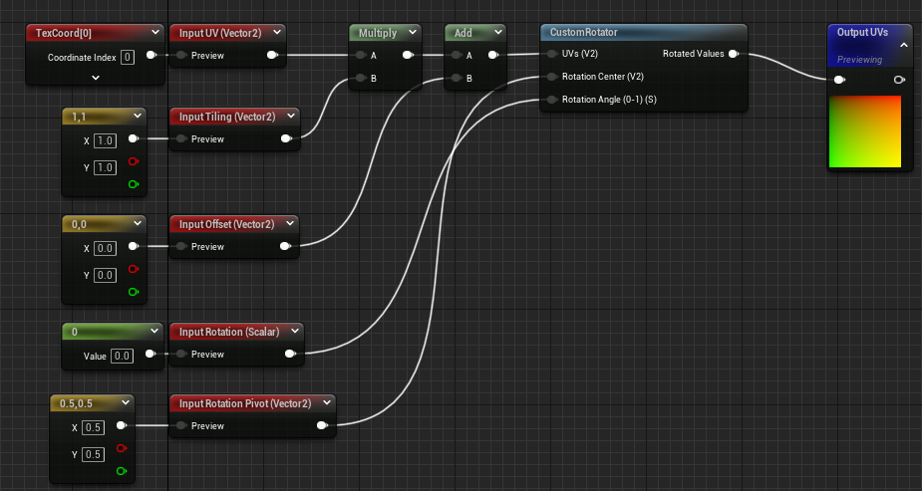Collapse the TexCoord[0] node header arrow
Screen dimensions: 922x491
(x=153, y=33)
